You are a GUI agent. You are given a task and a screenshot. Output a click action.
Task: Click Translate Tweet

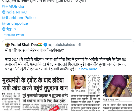coord(13,35)
